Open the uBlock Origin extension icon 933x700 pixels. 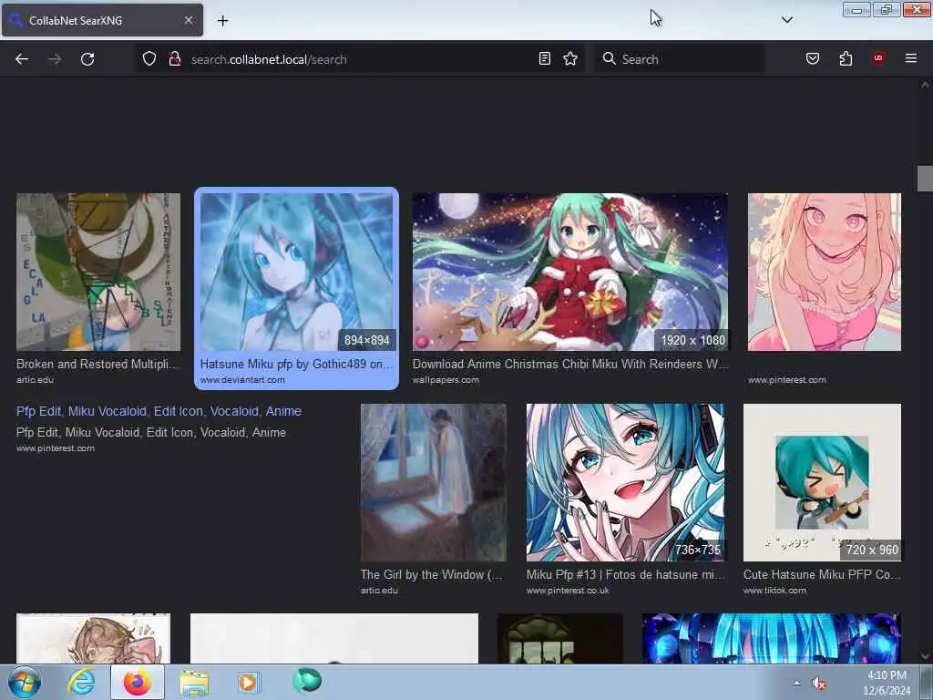[x=878, y=57]
